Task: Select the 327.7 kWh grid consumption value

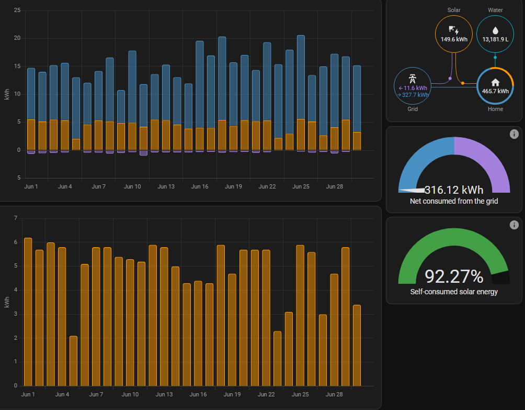Action: coord(413,95)
